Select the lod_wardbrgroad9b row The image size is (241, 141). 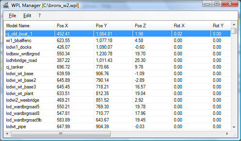point(118,120)
